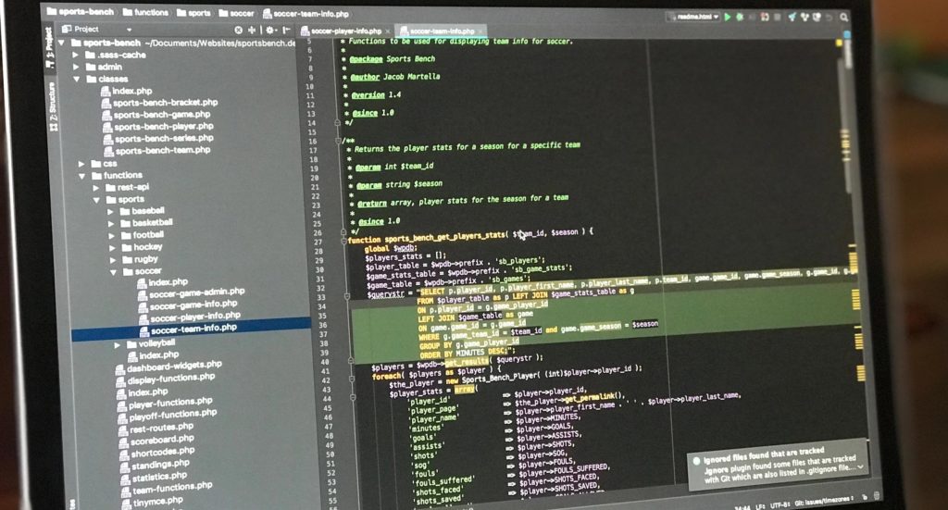Open shortcodes.php in the tree

click(157, 453)
